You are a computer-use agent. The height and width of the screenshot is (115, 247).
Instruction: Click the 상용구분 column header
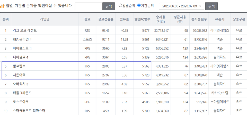click(239, 19)
